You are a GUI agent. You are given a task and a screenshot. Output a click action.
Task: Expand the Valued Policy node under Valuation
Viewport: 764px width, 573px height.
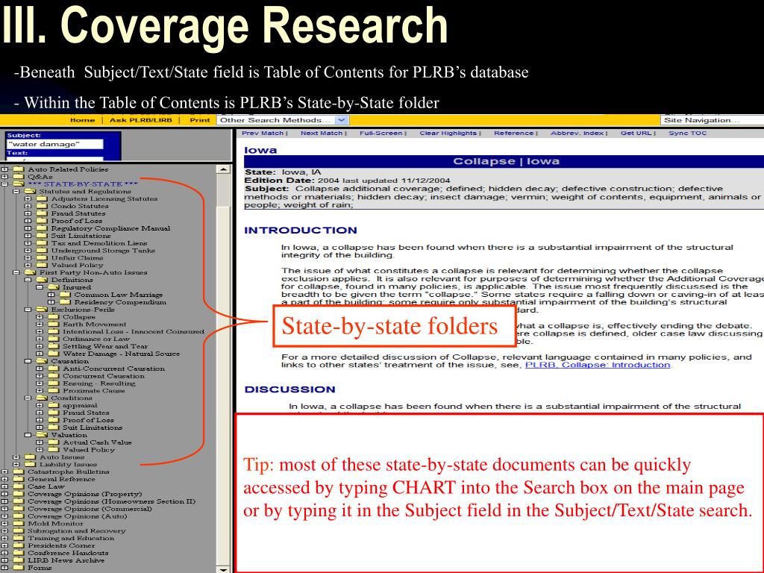coord(40,450)
